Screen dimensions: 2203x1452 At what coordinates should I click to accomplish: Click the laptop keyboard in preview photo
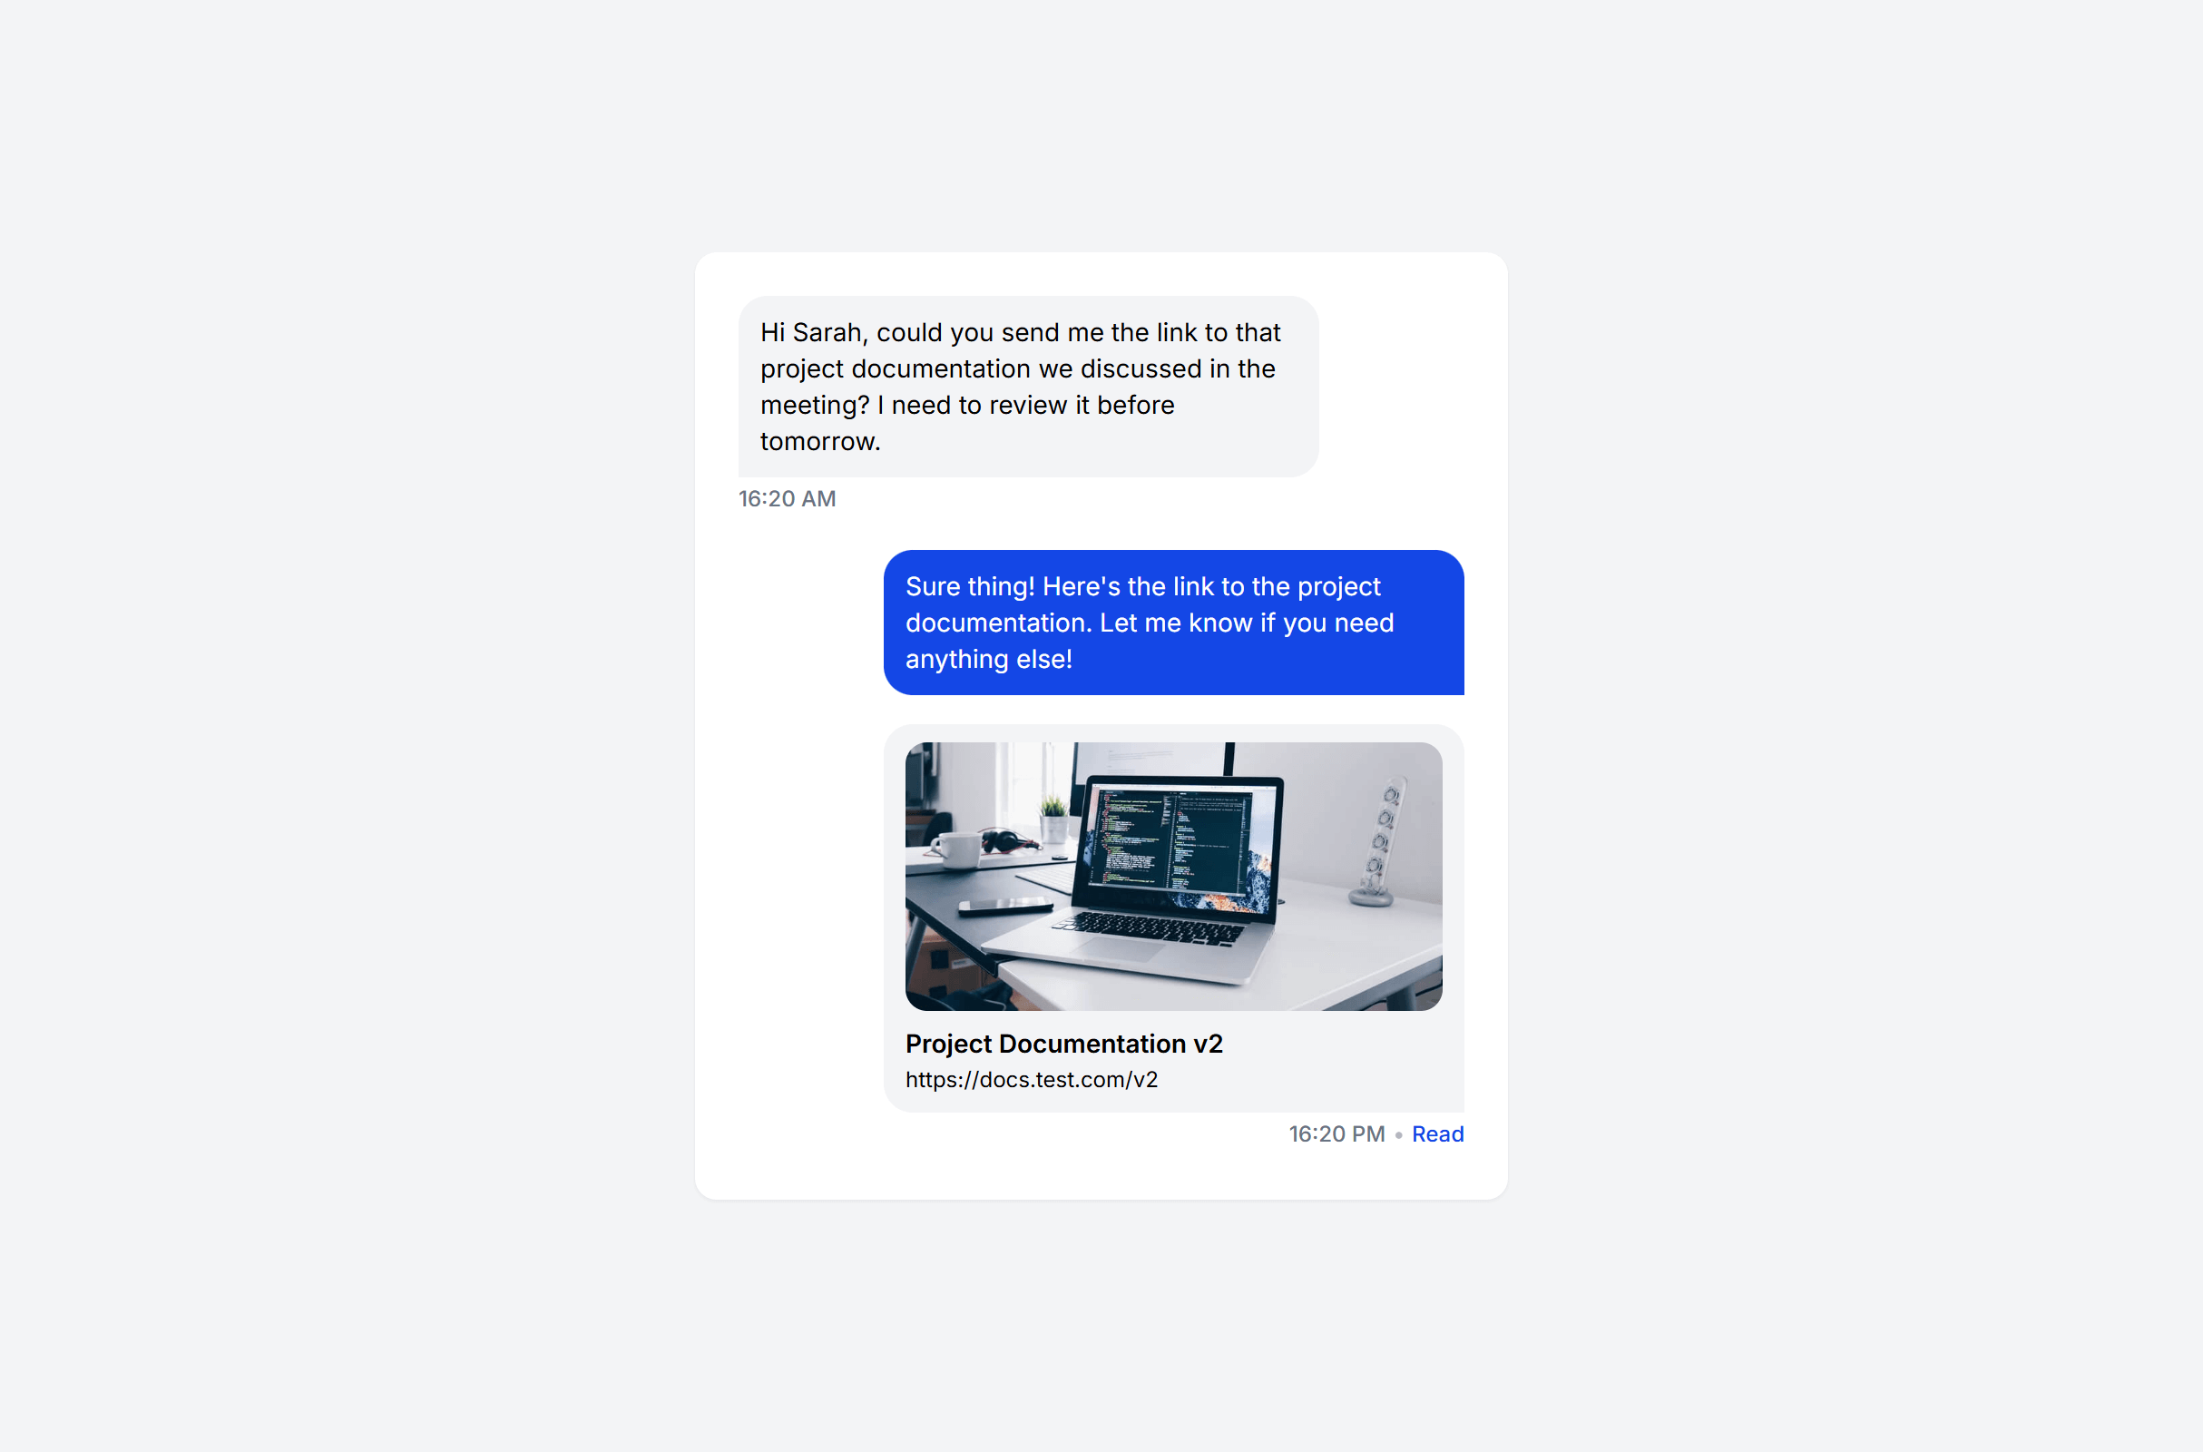coord(1148,927)
